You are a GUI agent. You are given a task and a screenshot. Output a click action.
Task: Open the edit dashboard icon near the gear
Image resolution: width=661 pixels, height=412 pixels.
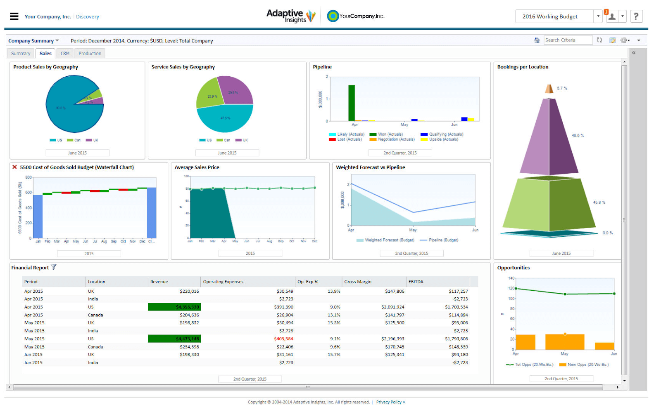(613, 40)
